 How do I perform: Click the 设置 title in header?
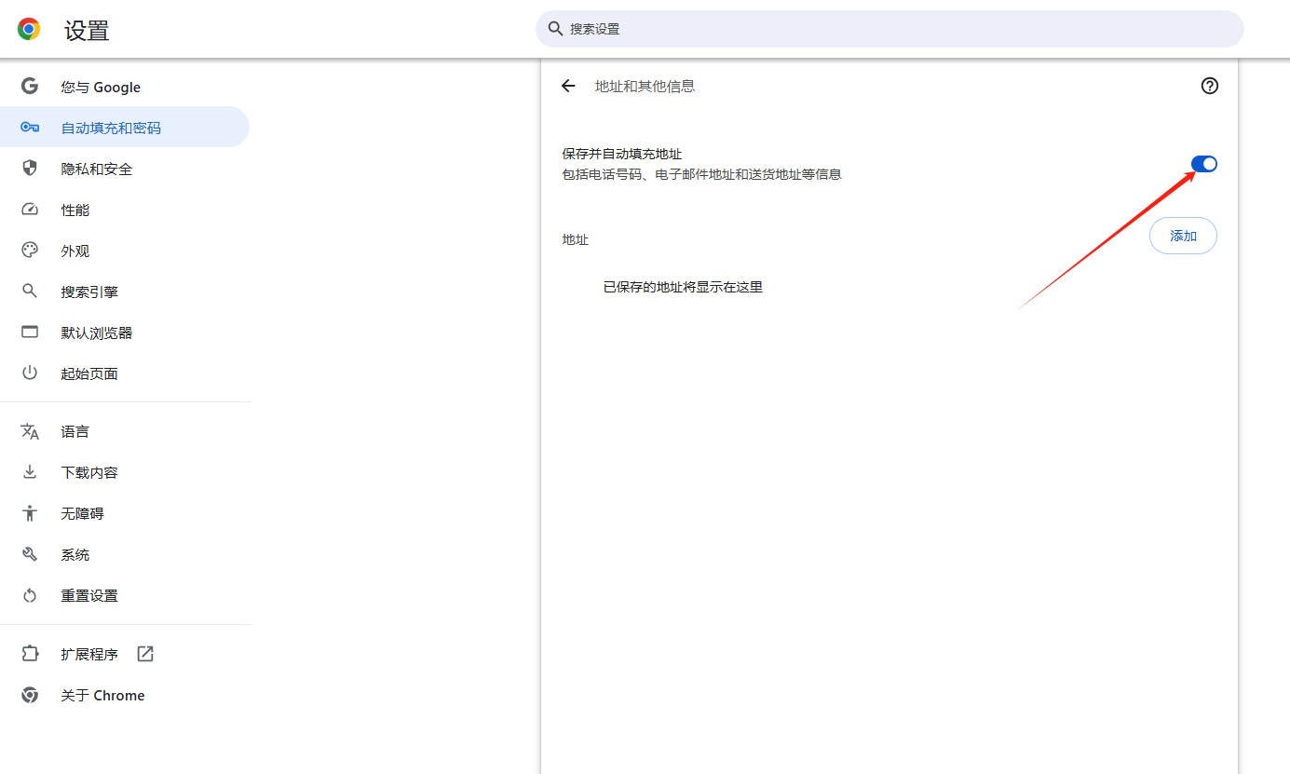(x=87, y=31)
